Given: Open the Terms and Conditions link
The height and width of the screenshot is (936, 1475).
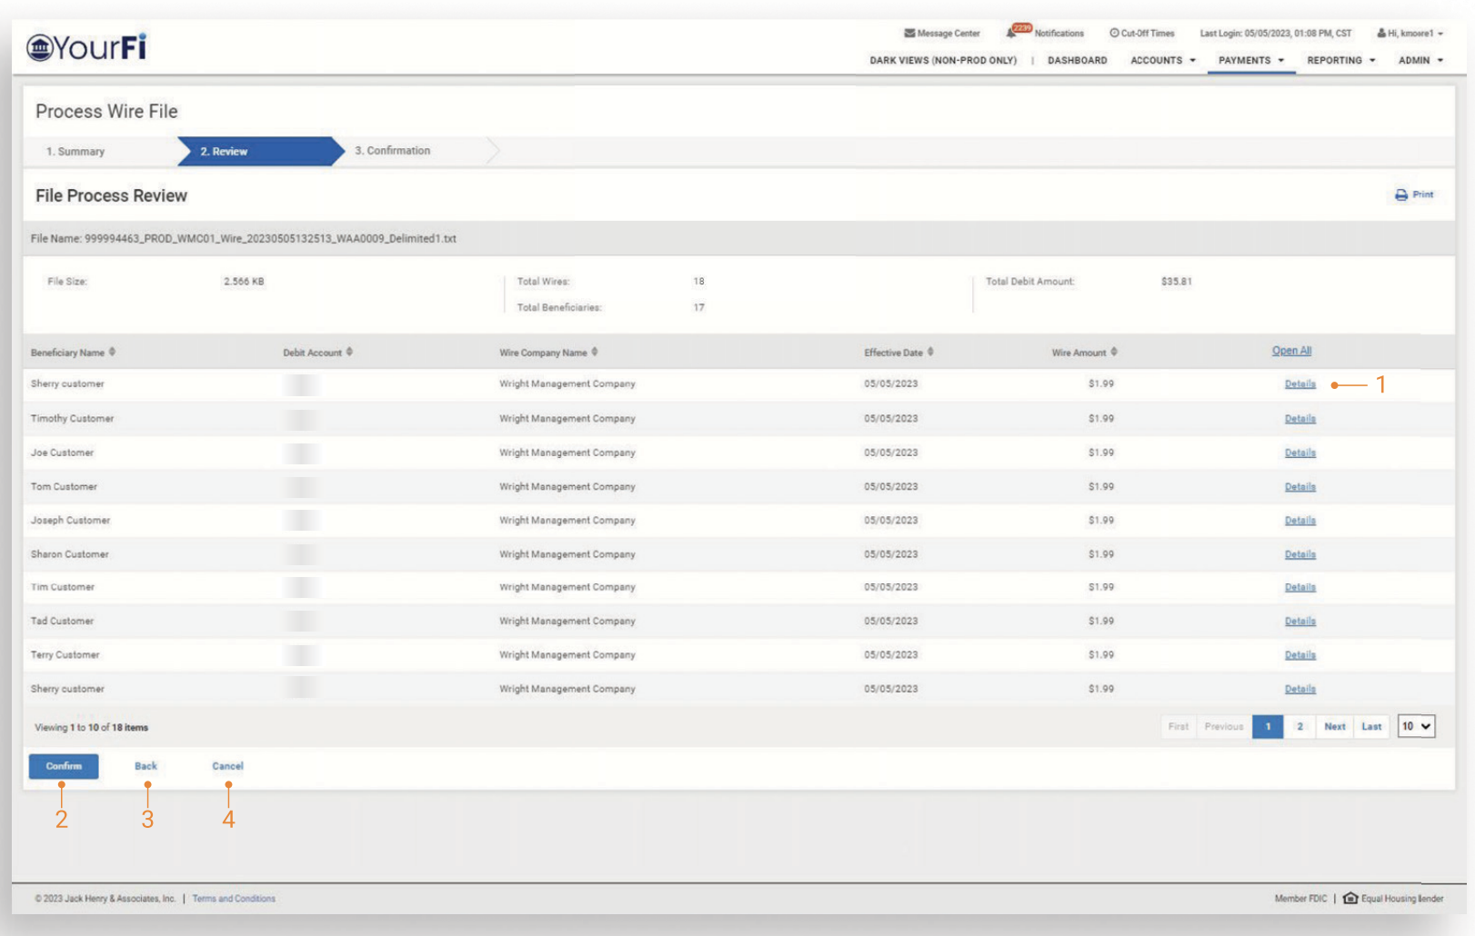Looking at the screenshot, I should point(234,899).
